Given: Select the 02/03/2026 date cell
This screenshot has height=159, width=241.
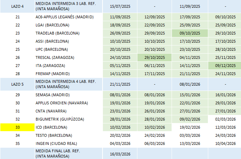Looking at the screenshot, I should click(x=224, y=119).
